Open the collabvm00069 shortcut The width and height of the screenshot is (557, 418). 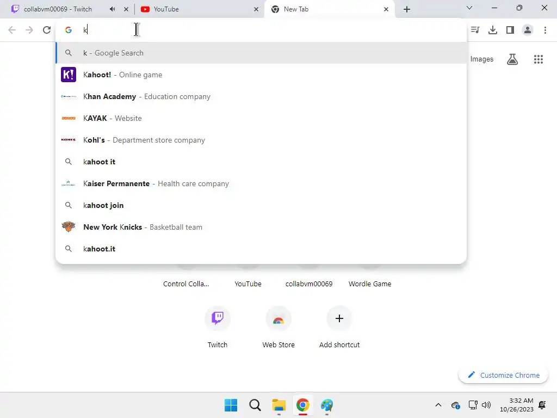coord(309,284)
